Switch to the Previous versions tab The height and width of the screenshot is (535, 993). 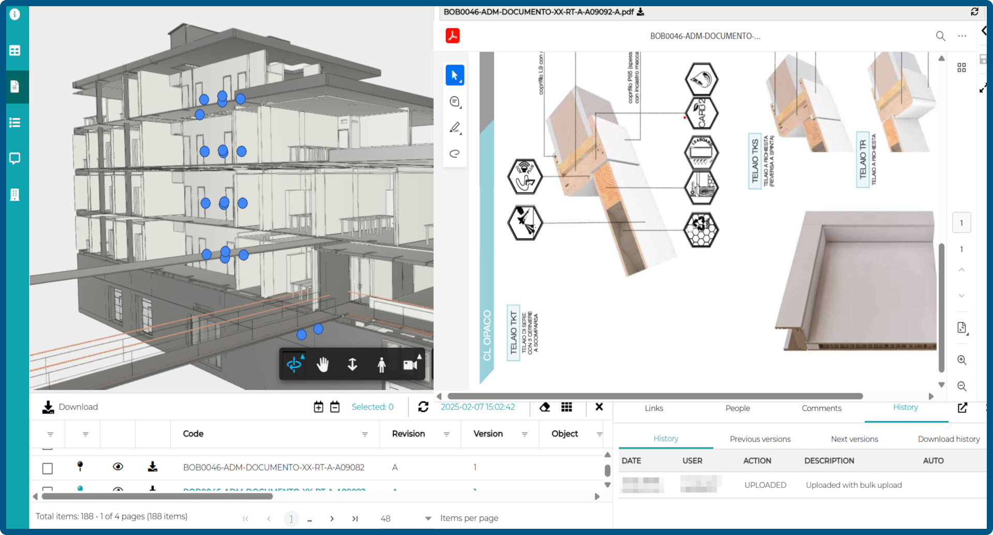coord(760,439)
